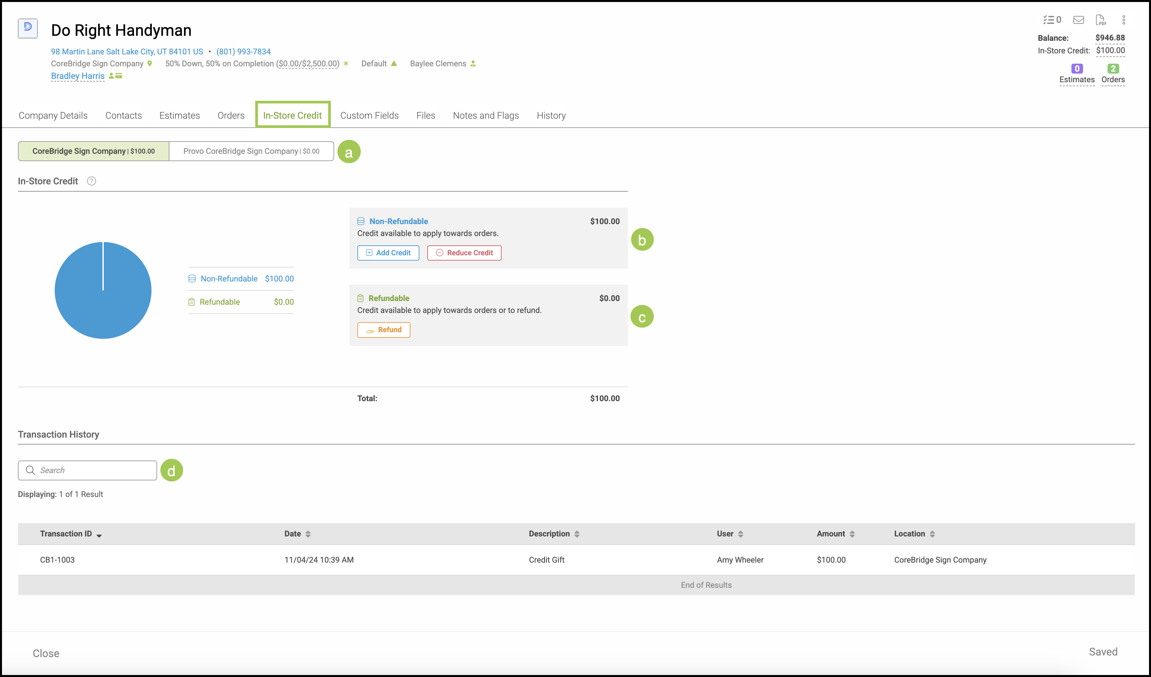Open the three-dot more options menu
This screenshot has width=1151, height=677.
[x=1123, y=20]
